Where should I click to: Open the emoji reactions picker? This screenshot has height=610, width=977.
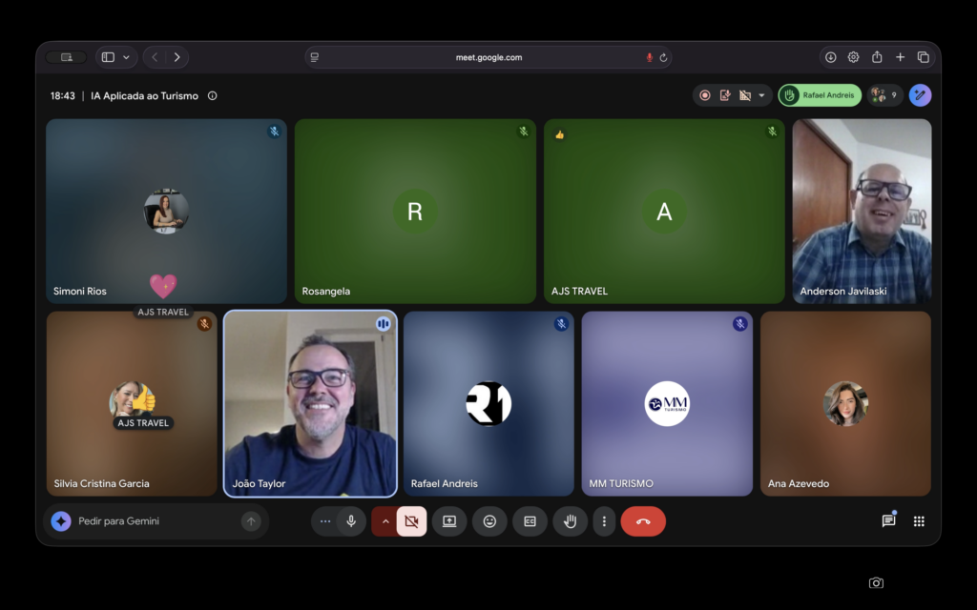489,521
